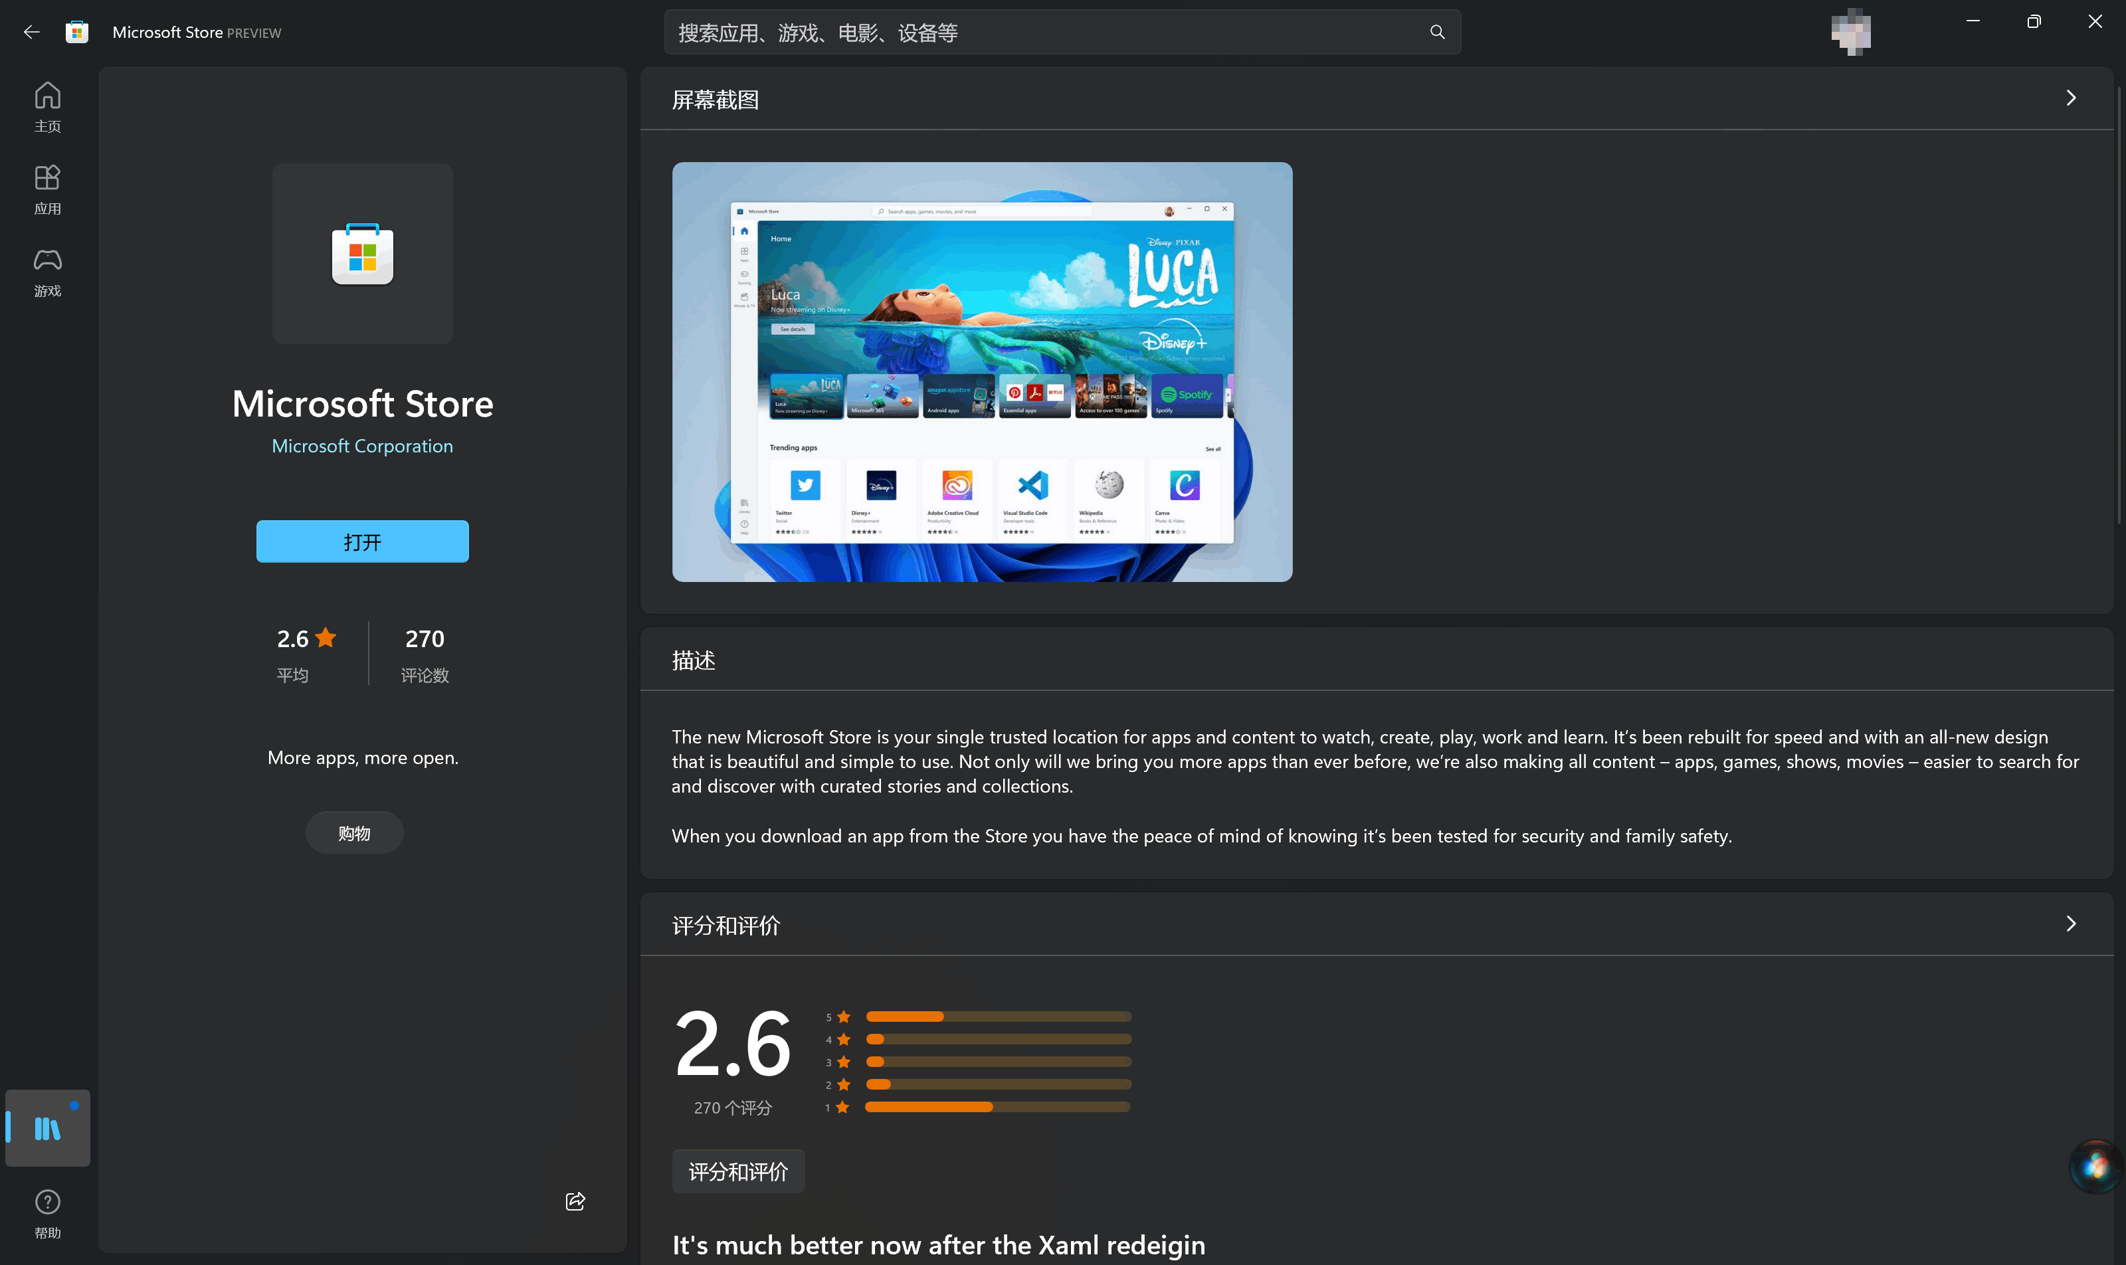Viewport: 2126px width, 1265px height.
Task: Expand the ratings and reviews (评分和评价) chevron
Action: (x=2071, y=924)
